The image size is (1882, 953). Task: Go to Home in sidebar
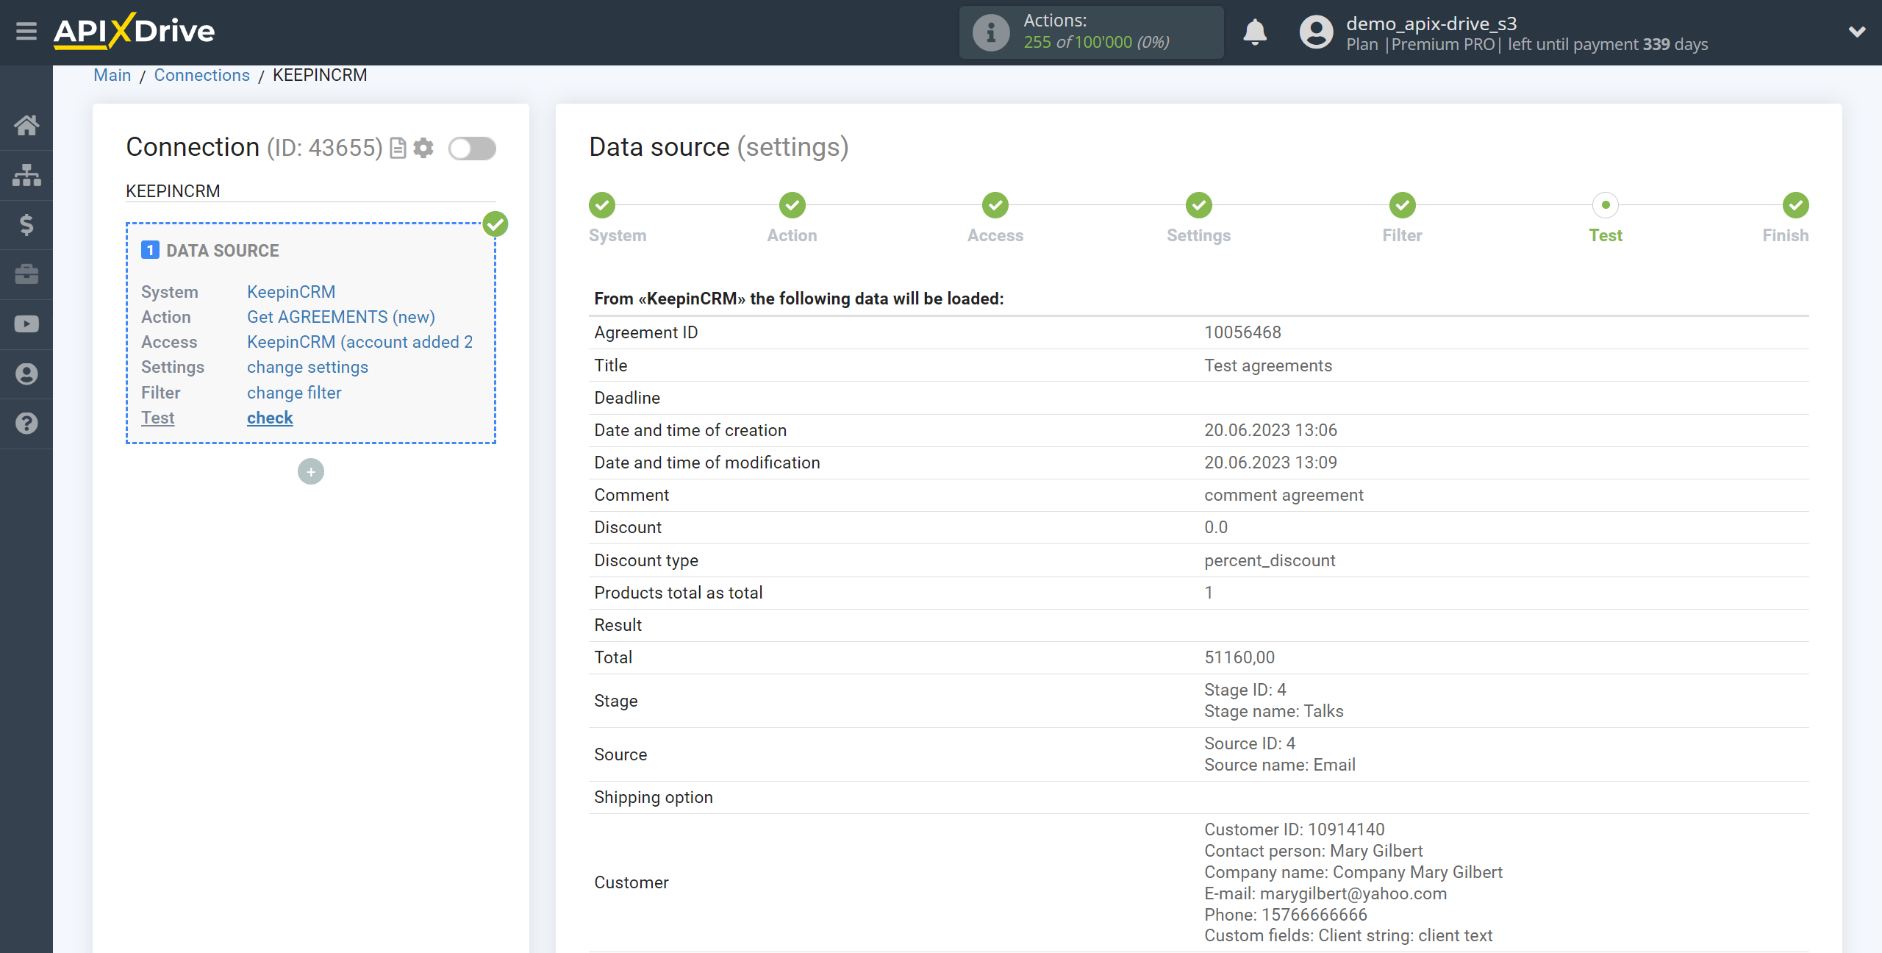click(x=26, y=125)
